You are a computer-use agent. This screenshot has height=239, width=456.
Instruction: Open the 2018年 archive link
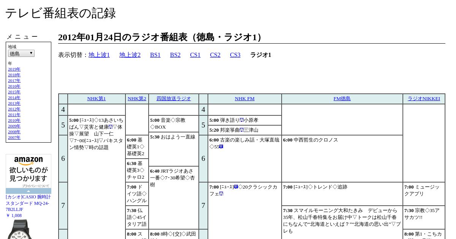[14, 75]
